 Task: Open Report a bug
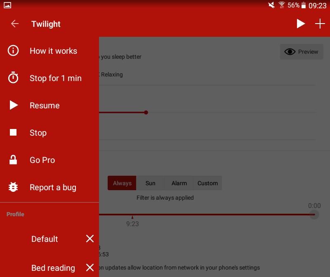click(x=49, y=187)
